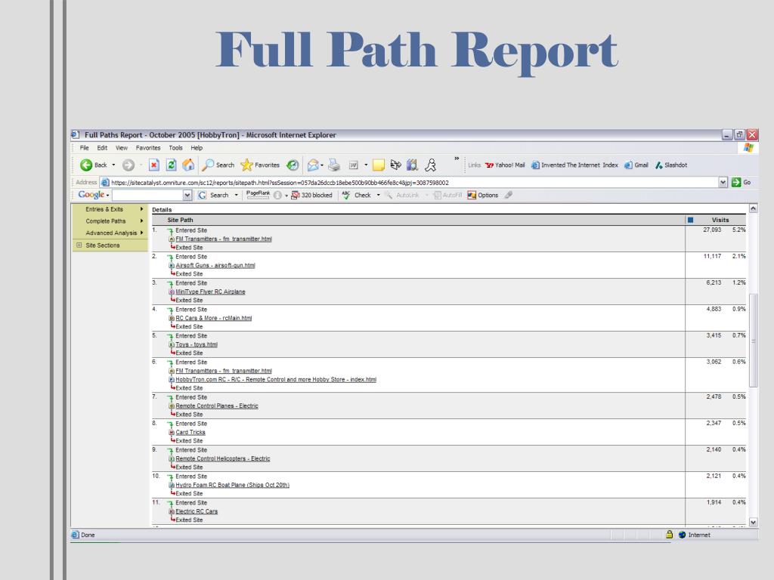The width and height of the screenshot is (774, 580).
Task: Open Electric RC Cars link
Action: click(197, 511)
